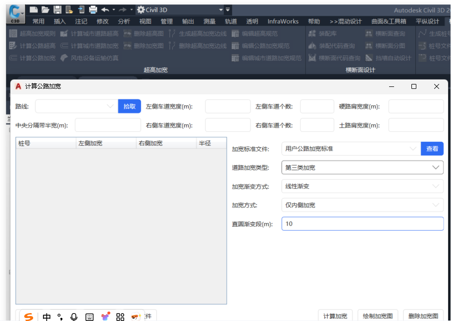Expand the quick access toolbar customize arrow

[x=228, y=10]
